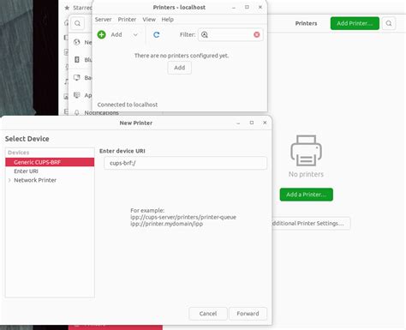This screenshot has height=330, width=406.
Task: Open the Help menu
Action: pyautogui.click(x=167, y=20)
